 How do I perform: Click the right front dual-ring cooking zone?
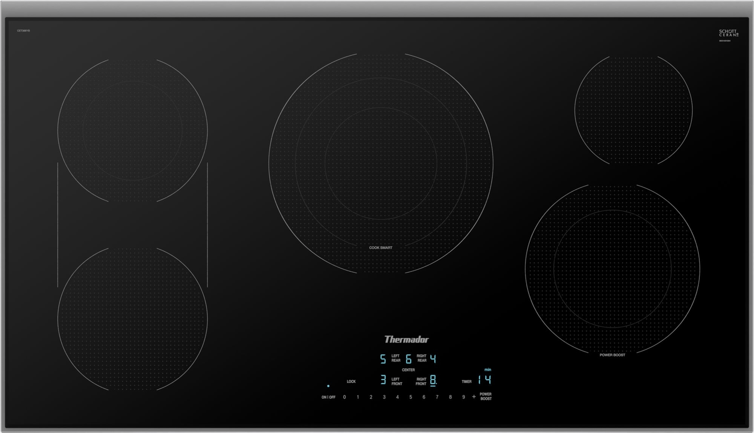[x=612, y=268]
